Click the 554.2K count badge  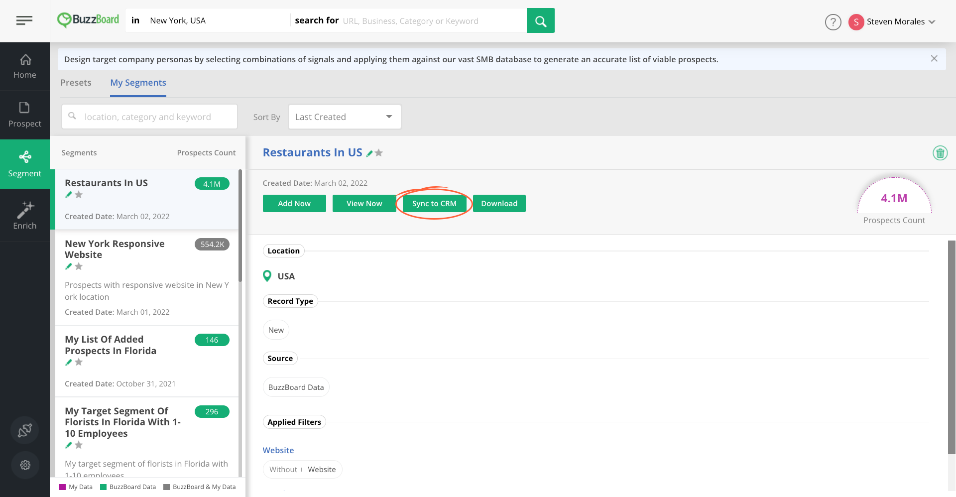[212, 244]
